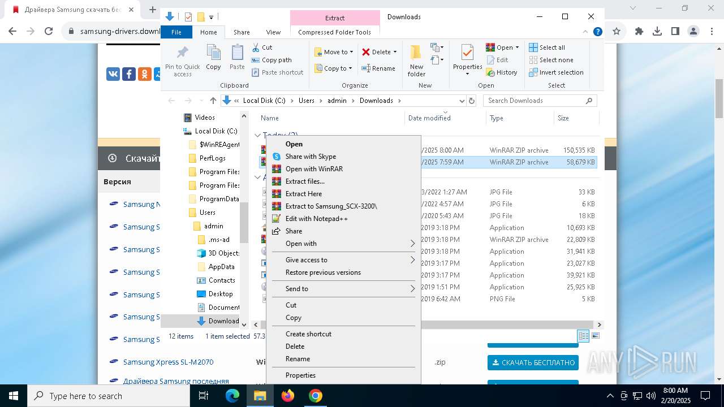This screenshot has width=724, height=407.
Task: Expand Send to submenu
Action: point(343,289)
